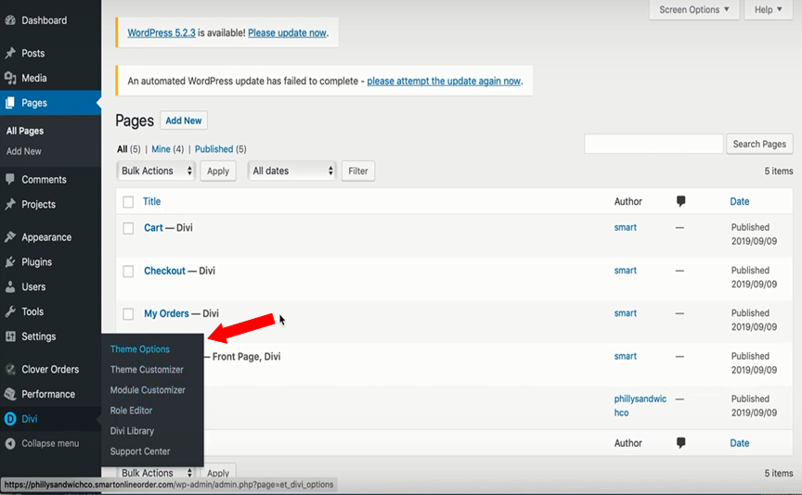The width and height of the screenshot is (802, 495).
Task: Click the Tools wrench icon
Action: [10, 311]
